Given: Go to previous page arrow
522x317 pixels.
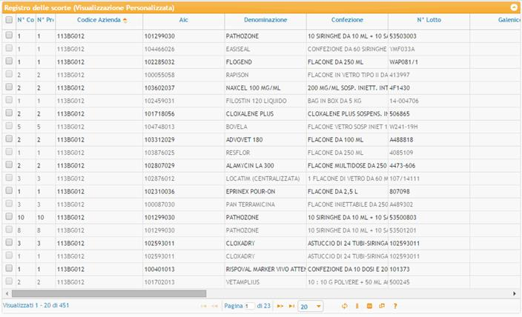Looking at the screenshot, I should [x=215, y=306].
